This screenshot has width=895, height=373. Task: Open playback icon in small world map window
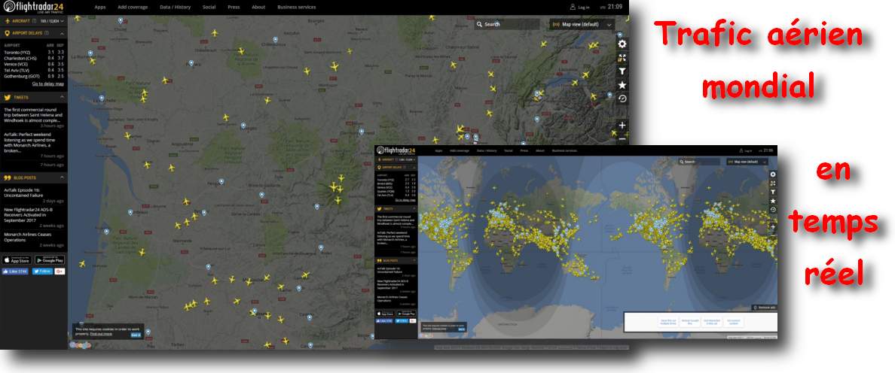click(x=773, y=210)
